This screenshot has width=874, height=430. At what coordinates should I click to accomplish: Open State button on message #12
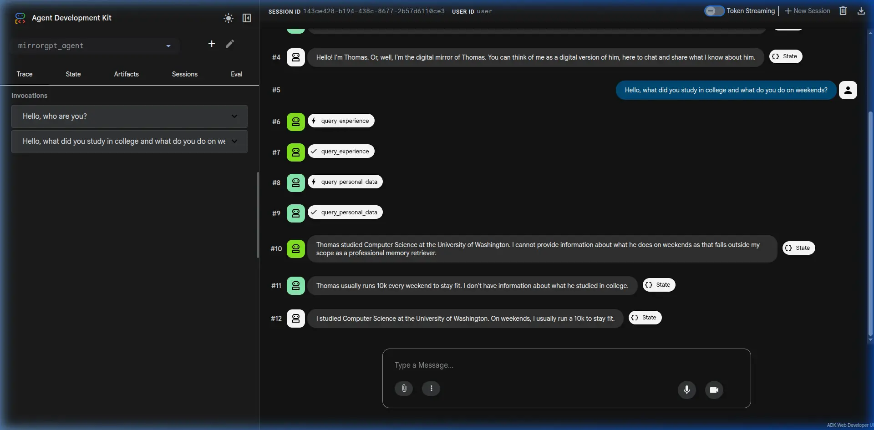645,318
